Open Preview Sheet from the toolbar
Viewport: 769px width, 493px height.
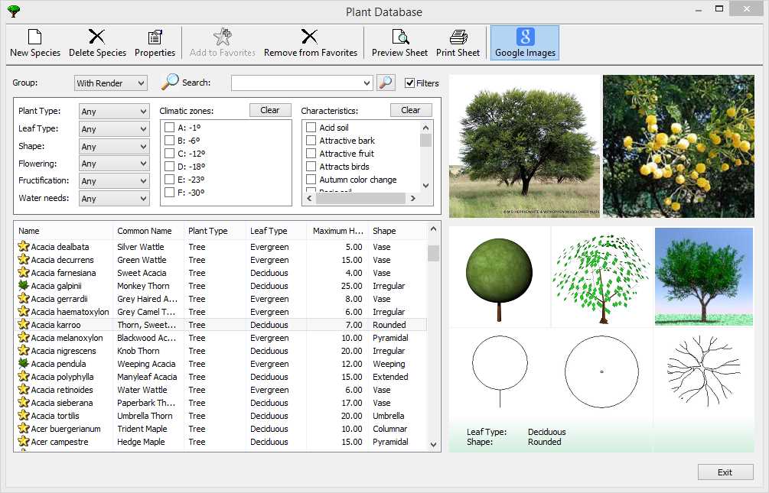coord(399,43)
